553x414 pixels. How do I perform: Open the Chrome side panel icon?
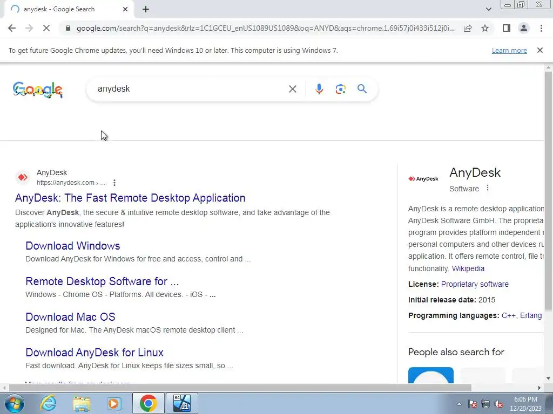point(507,28)
